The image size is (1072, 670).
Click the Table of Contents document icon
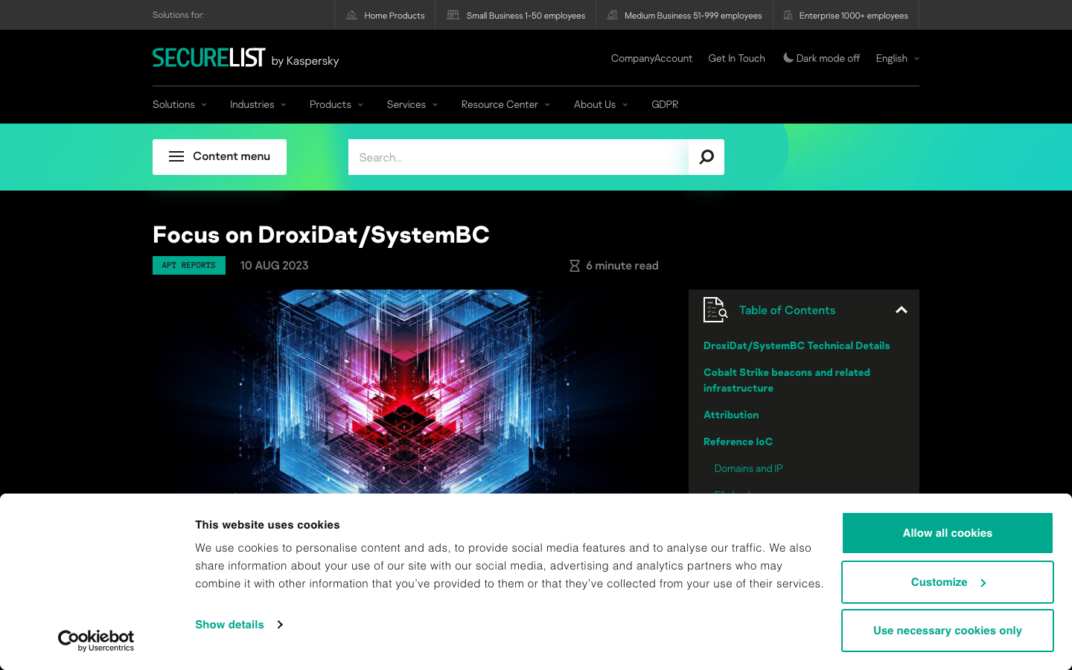click(715, 310)
